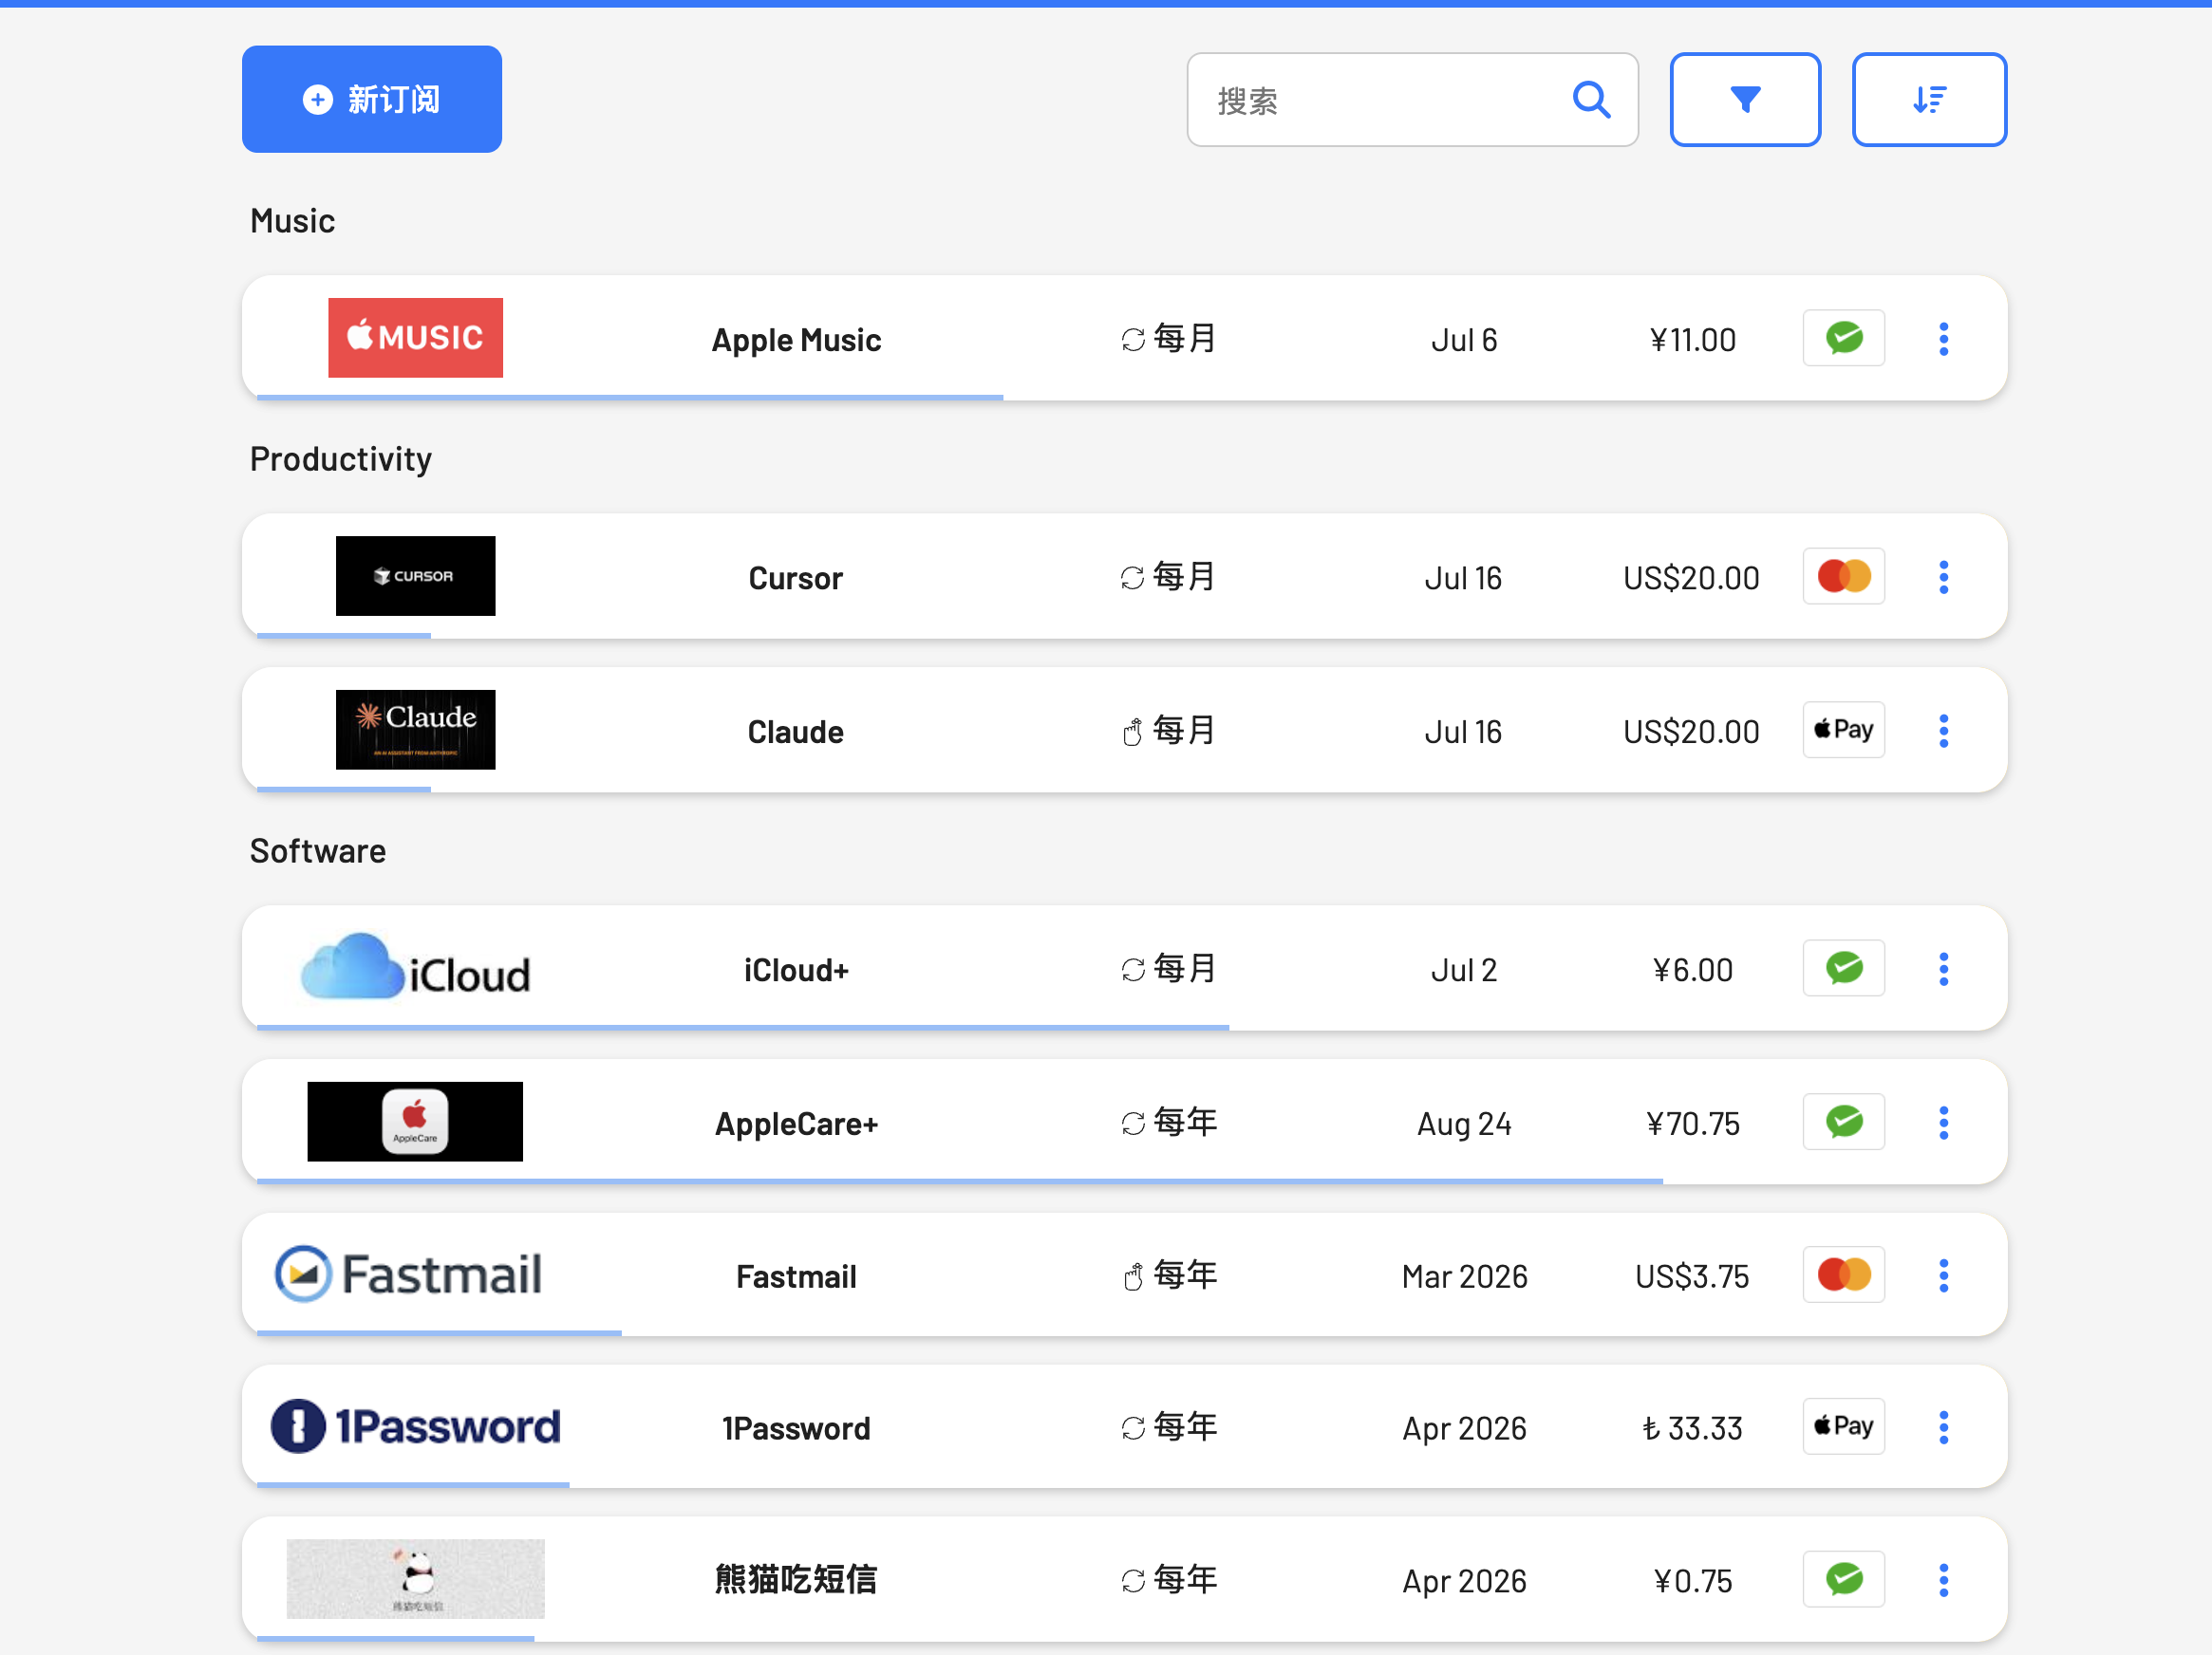
Task: Click the Fastmail logo image
Action: [408, 1274]
